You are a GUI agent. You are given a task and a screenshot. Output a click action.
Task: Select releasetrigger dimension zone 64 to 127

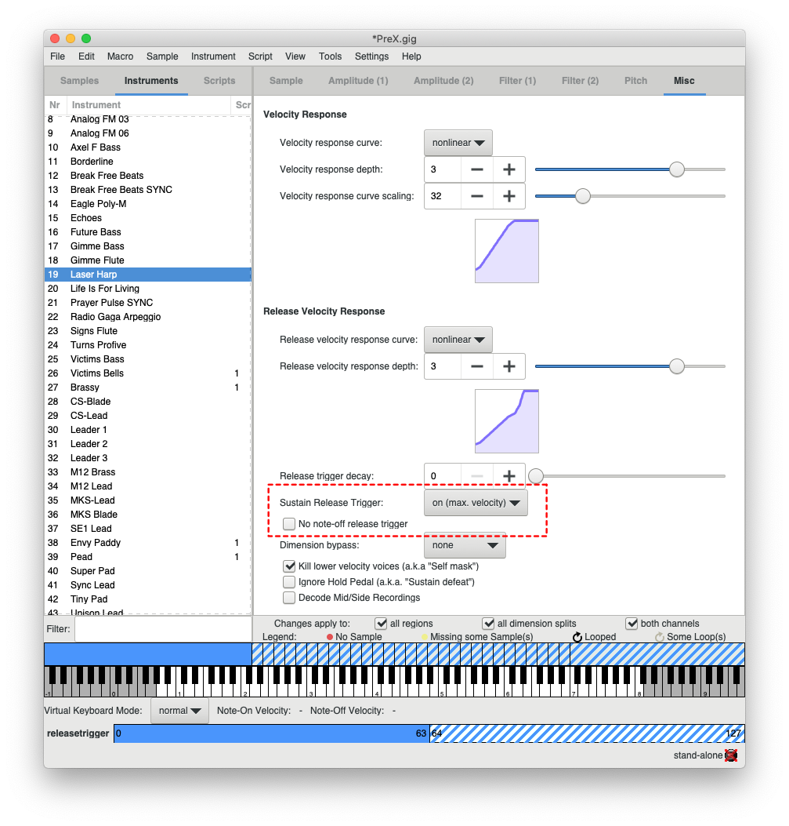click(587, 733)
